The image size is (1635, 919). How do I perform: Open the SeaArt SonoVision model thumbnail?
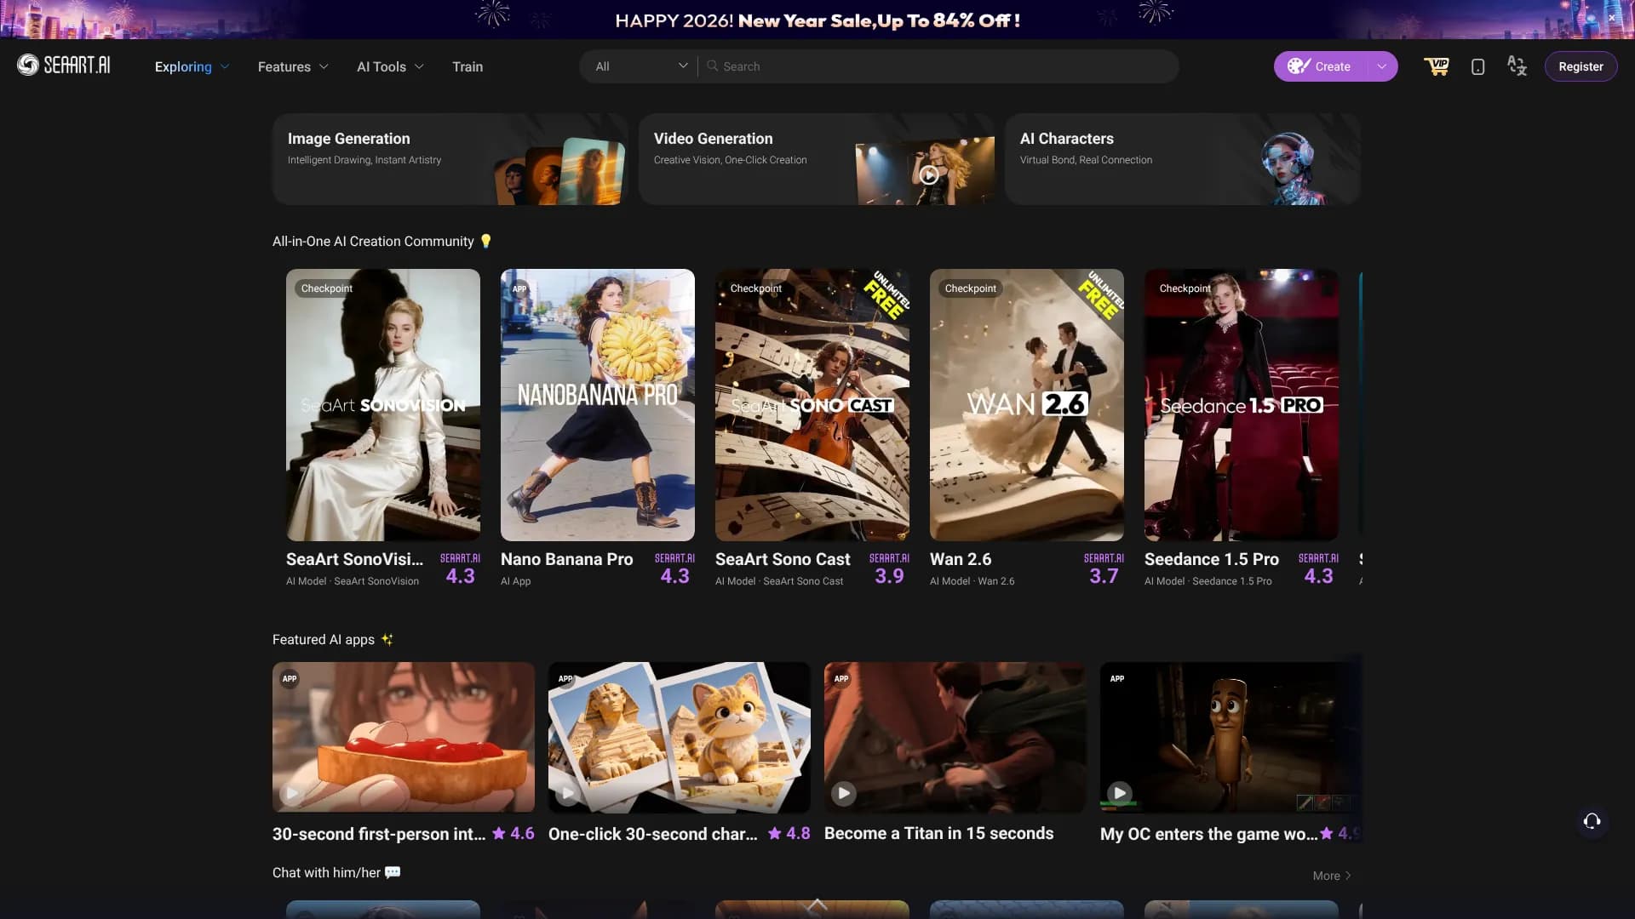click(x=383, y=405)
